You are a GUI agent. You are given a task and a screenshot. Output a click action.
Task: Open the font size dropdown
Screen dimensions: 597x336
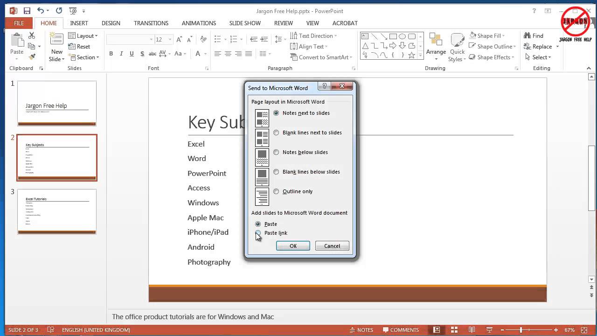click(170, 40)
